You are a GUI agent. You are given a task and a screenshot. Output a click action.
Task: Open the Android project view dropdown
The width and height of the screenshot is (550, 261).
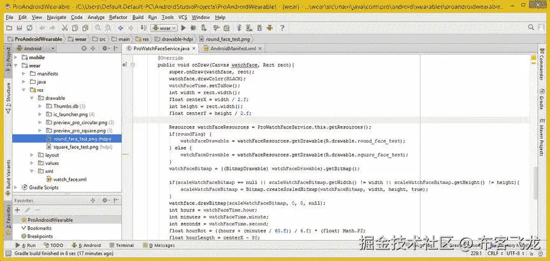[35, 48]
